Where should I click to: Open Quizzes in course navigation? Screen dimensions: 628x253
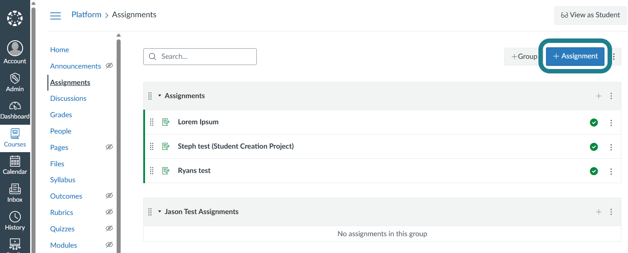pos(63,229)
